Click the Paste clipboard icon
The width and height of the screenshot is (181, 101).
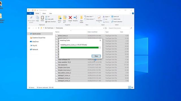tap(42, 18)
